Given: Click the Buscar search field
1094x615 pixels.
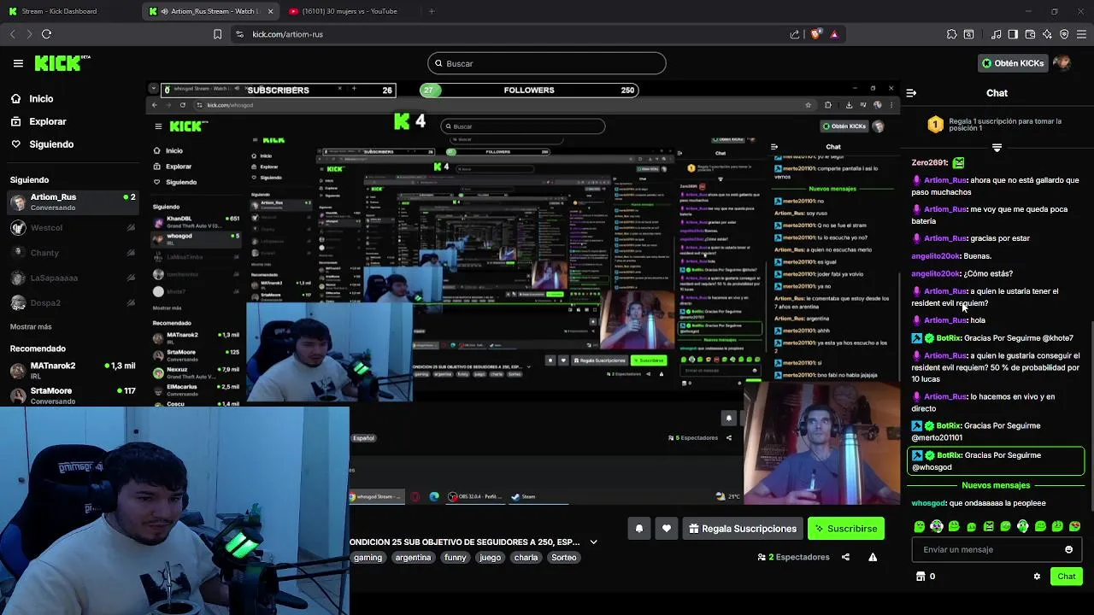Looking at the screenshot, I should click(547, 63).
